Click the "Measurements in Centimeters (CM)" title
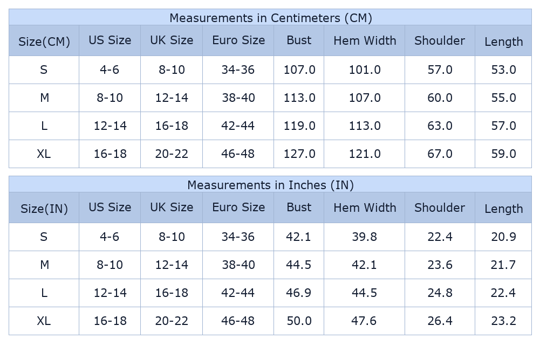This screenshot has width=540, height=346. 270,18
